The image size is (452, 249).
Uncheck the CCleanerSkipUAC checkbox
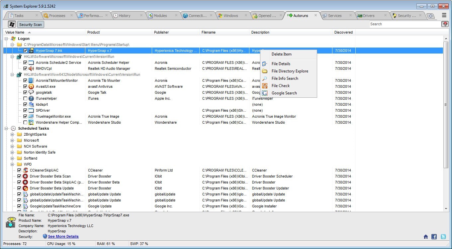(x=19, y=170)
